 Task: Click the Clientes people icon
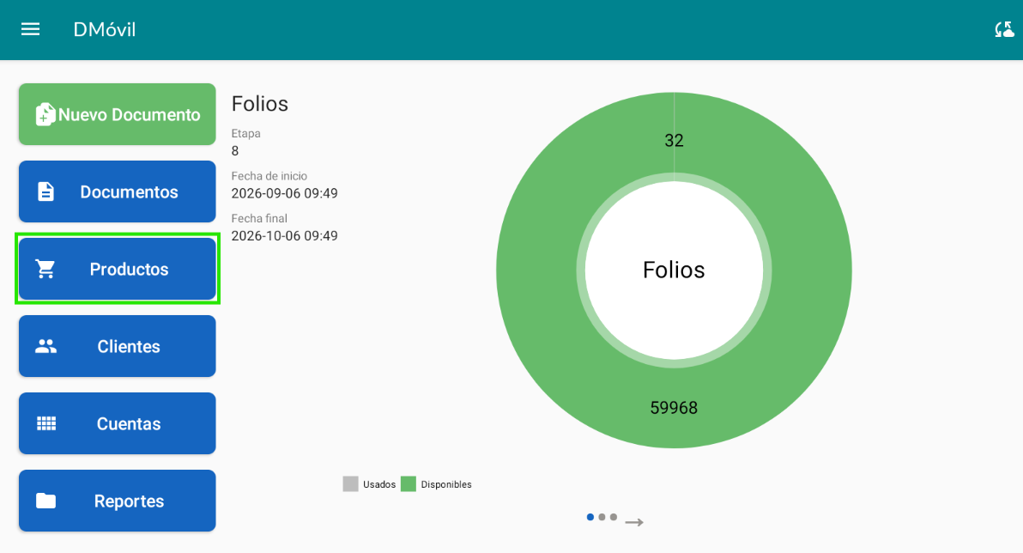click(45, 346)
